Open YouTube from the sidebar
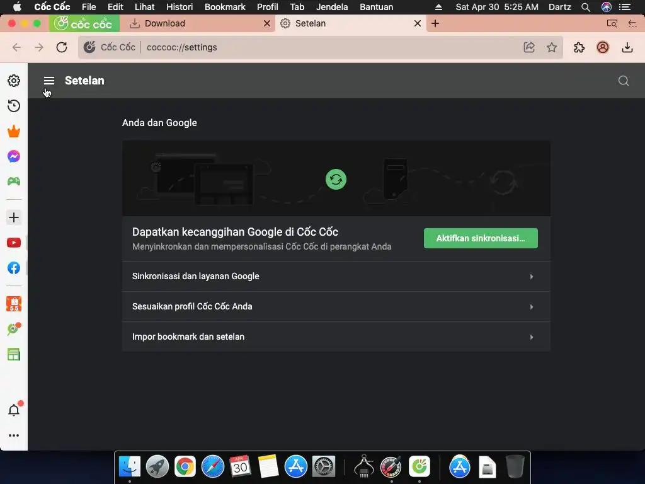645x484 pixels. [x=14, y=243]
